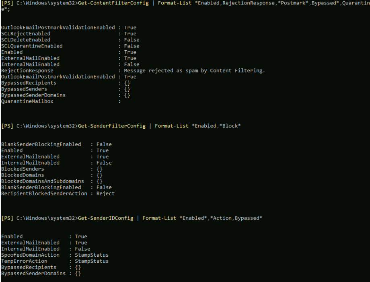Click the True value beside SCLRejectEnabled

point(130,34)
